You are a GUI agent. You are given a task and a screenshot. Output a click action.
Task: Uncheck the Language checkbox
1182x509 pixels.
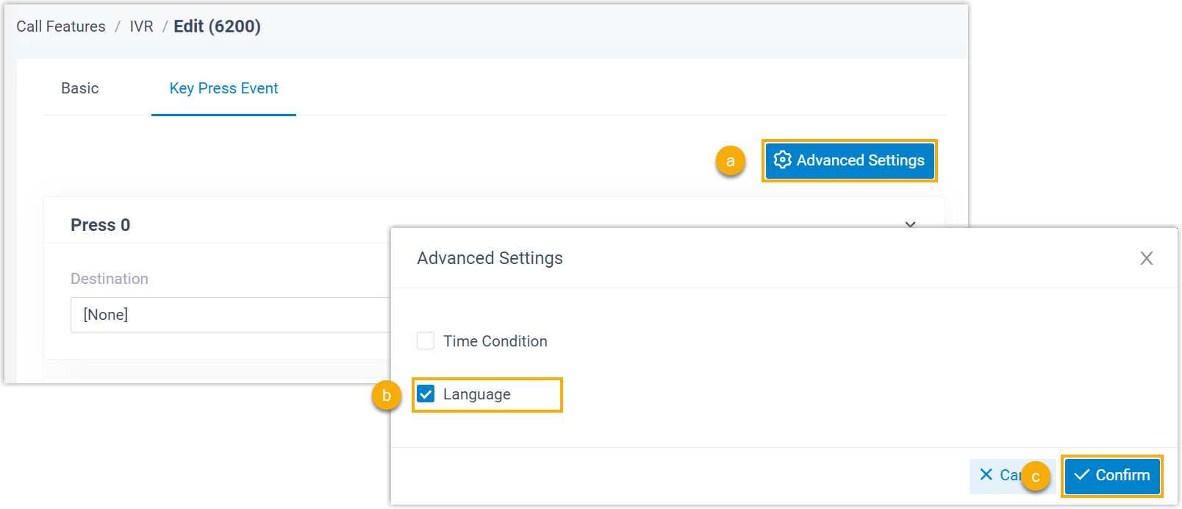426,394
